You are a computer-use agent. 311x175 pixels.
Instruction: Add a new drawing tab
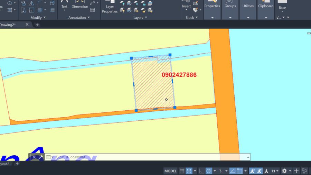click(37, 25)
